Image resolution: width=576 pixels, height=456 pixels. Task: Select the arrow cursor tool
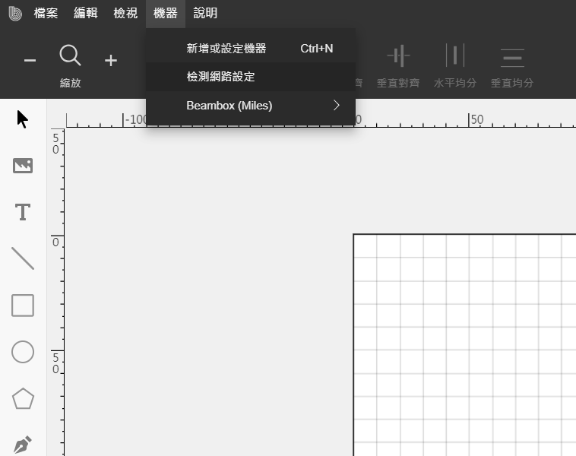(22, 119)
